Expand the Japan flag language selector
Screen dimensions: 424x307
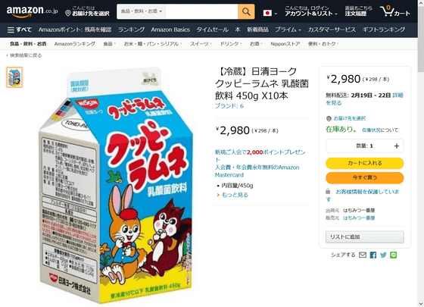point(270,13)
